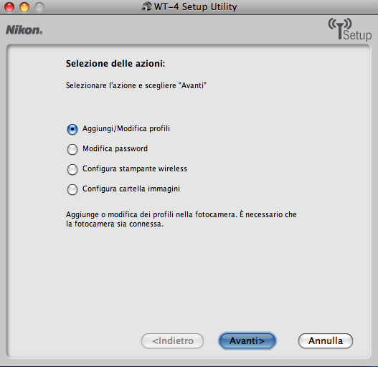378x367 pixels.
Task: Close the window with the red button
Action: click(x=9, y=7)
